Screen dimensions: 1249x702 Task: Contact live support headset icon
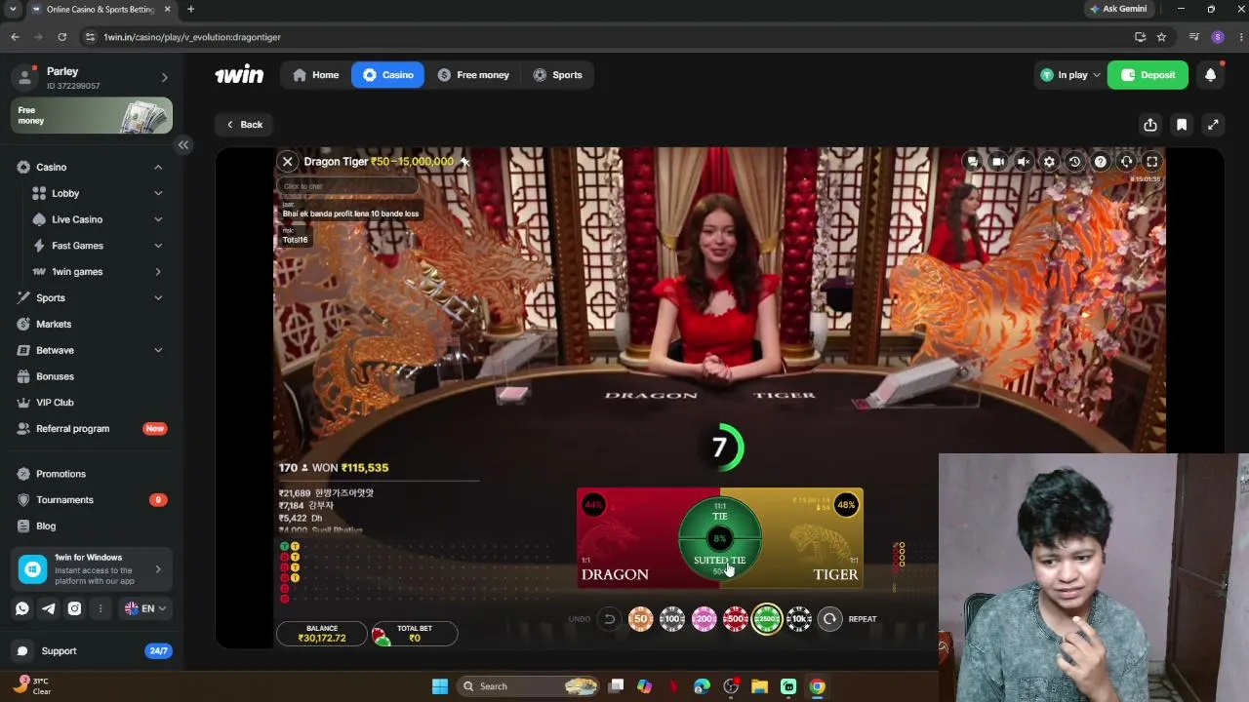coord(1126,162)
